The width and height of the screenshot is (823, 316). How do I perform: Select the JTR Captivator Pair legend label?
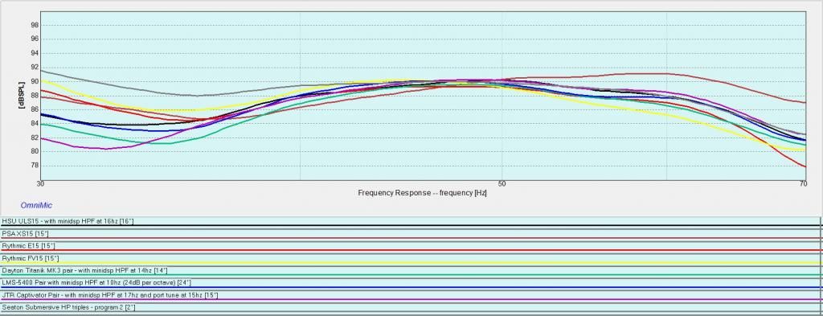[x=109, y=295]
